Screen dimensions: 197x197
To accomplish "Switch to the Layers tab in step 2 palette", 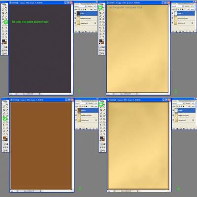I will point(174,4).
